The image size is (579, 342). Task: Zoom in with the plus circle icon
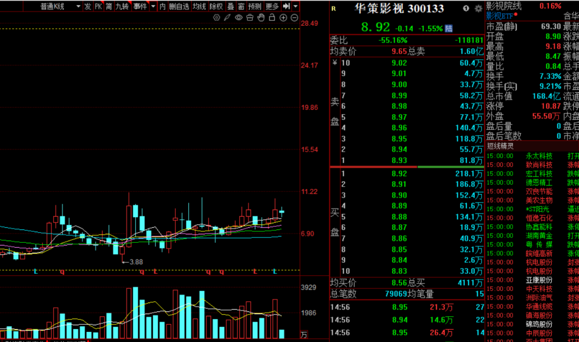click(x=283, y=17)
